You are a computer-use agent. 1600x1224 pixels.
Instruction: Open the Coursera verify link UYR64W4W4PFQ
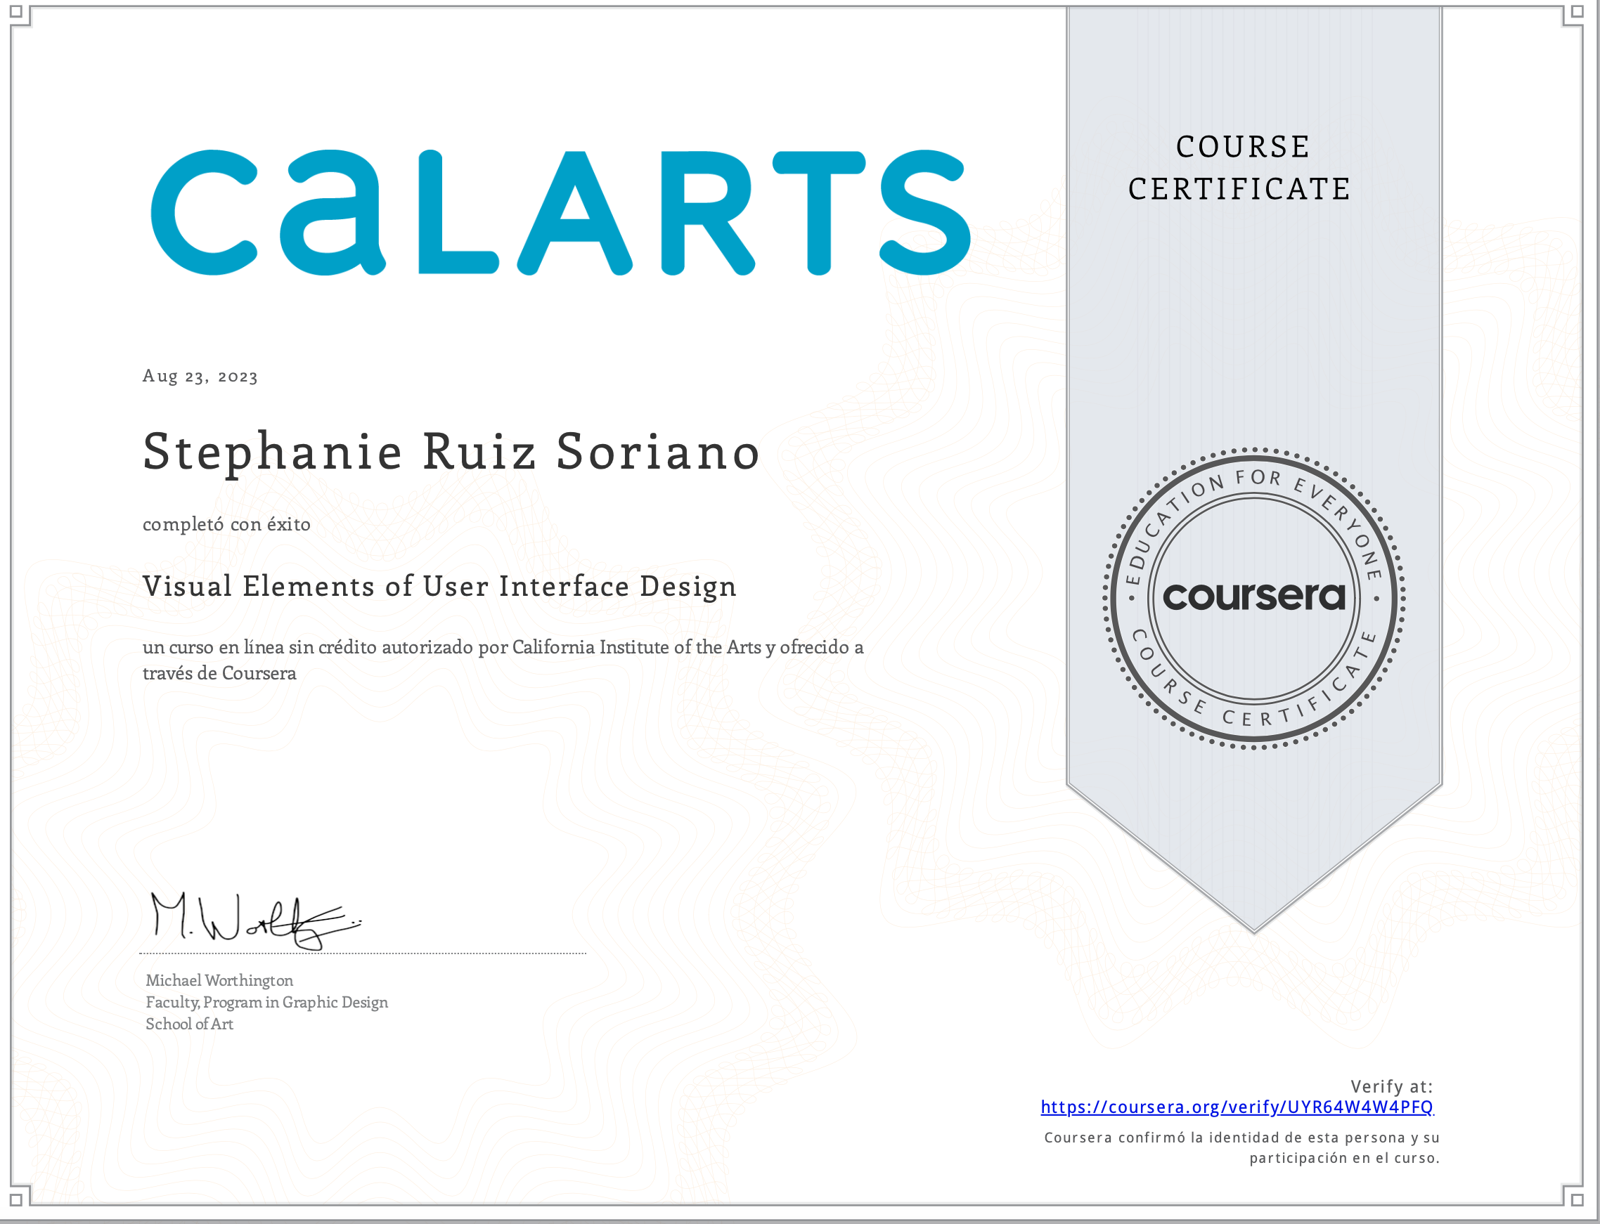[x=1237, y=1107]
